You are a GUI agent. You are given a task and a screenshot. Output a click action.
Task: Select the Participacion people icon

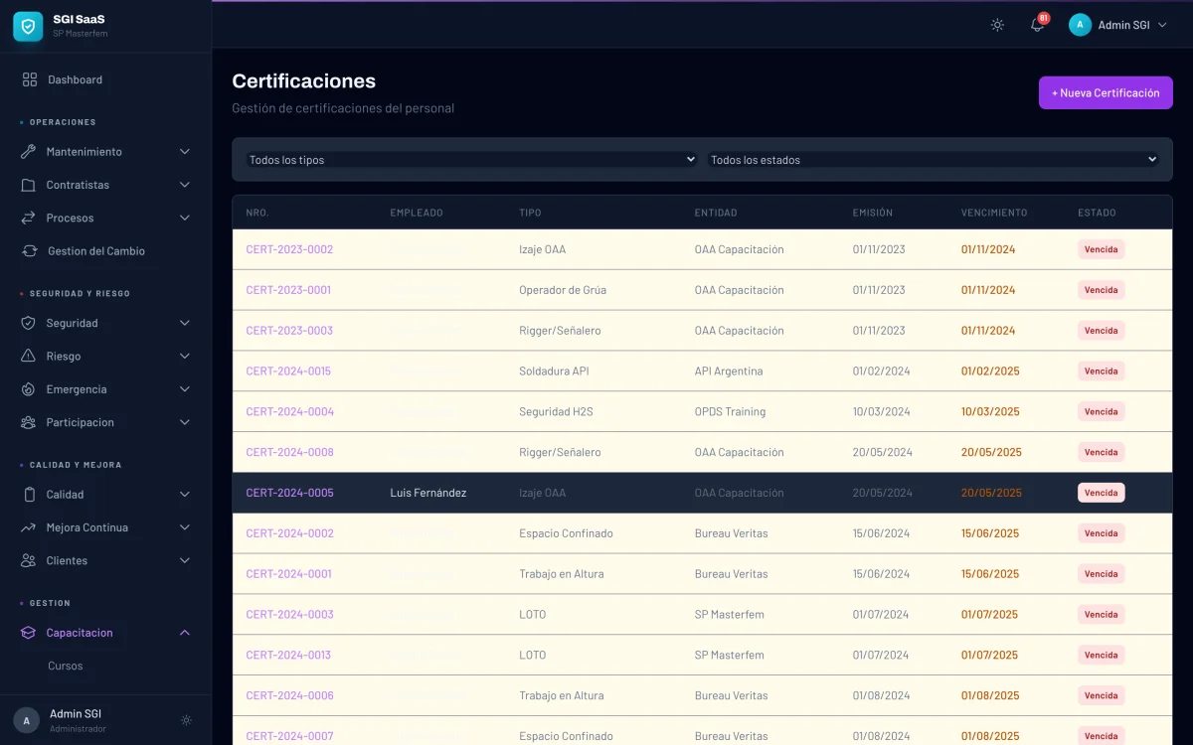click(29, 421)
